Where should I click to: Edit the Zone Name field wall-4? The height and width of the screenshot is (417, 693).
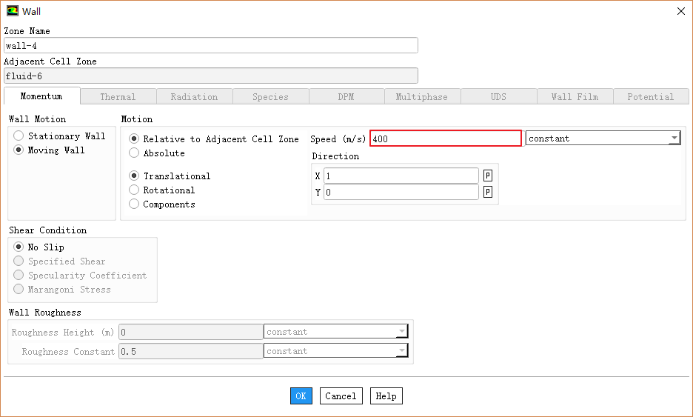[210, 46]
